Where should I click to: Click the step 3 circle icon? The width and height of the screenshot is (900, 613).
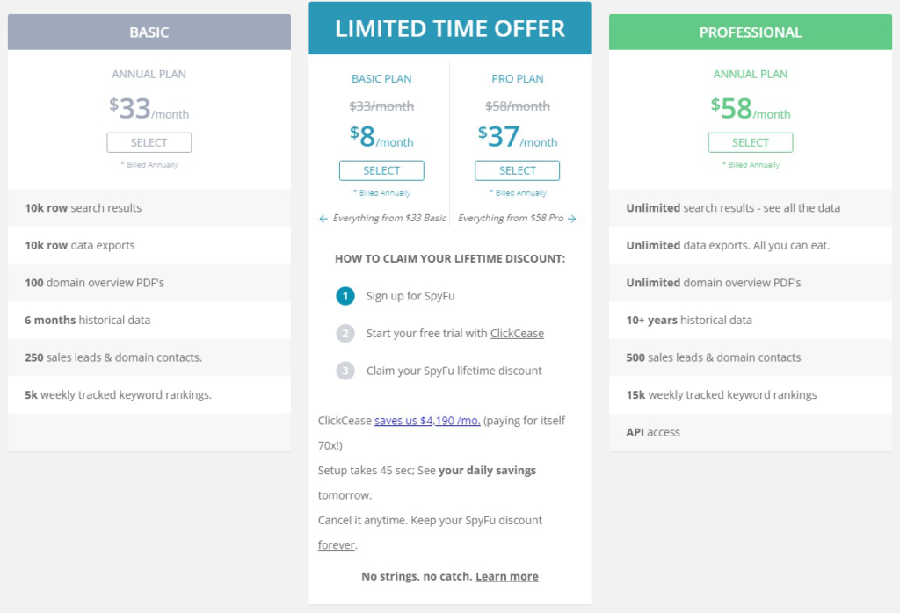[345, 371]
